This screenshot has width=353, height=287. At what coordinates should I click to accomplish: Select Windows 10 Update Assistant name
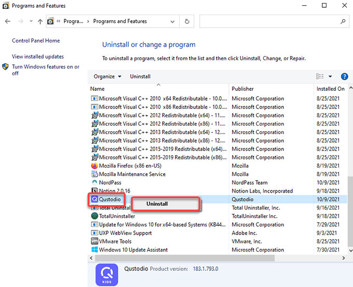(x=133, y=250)
